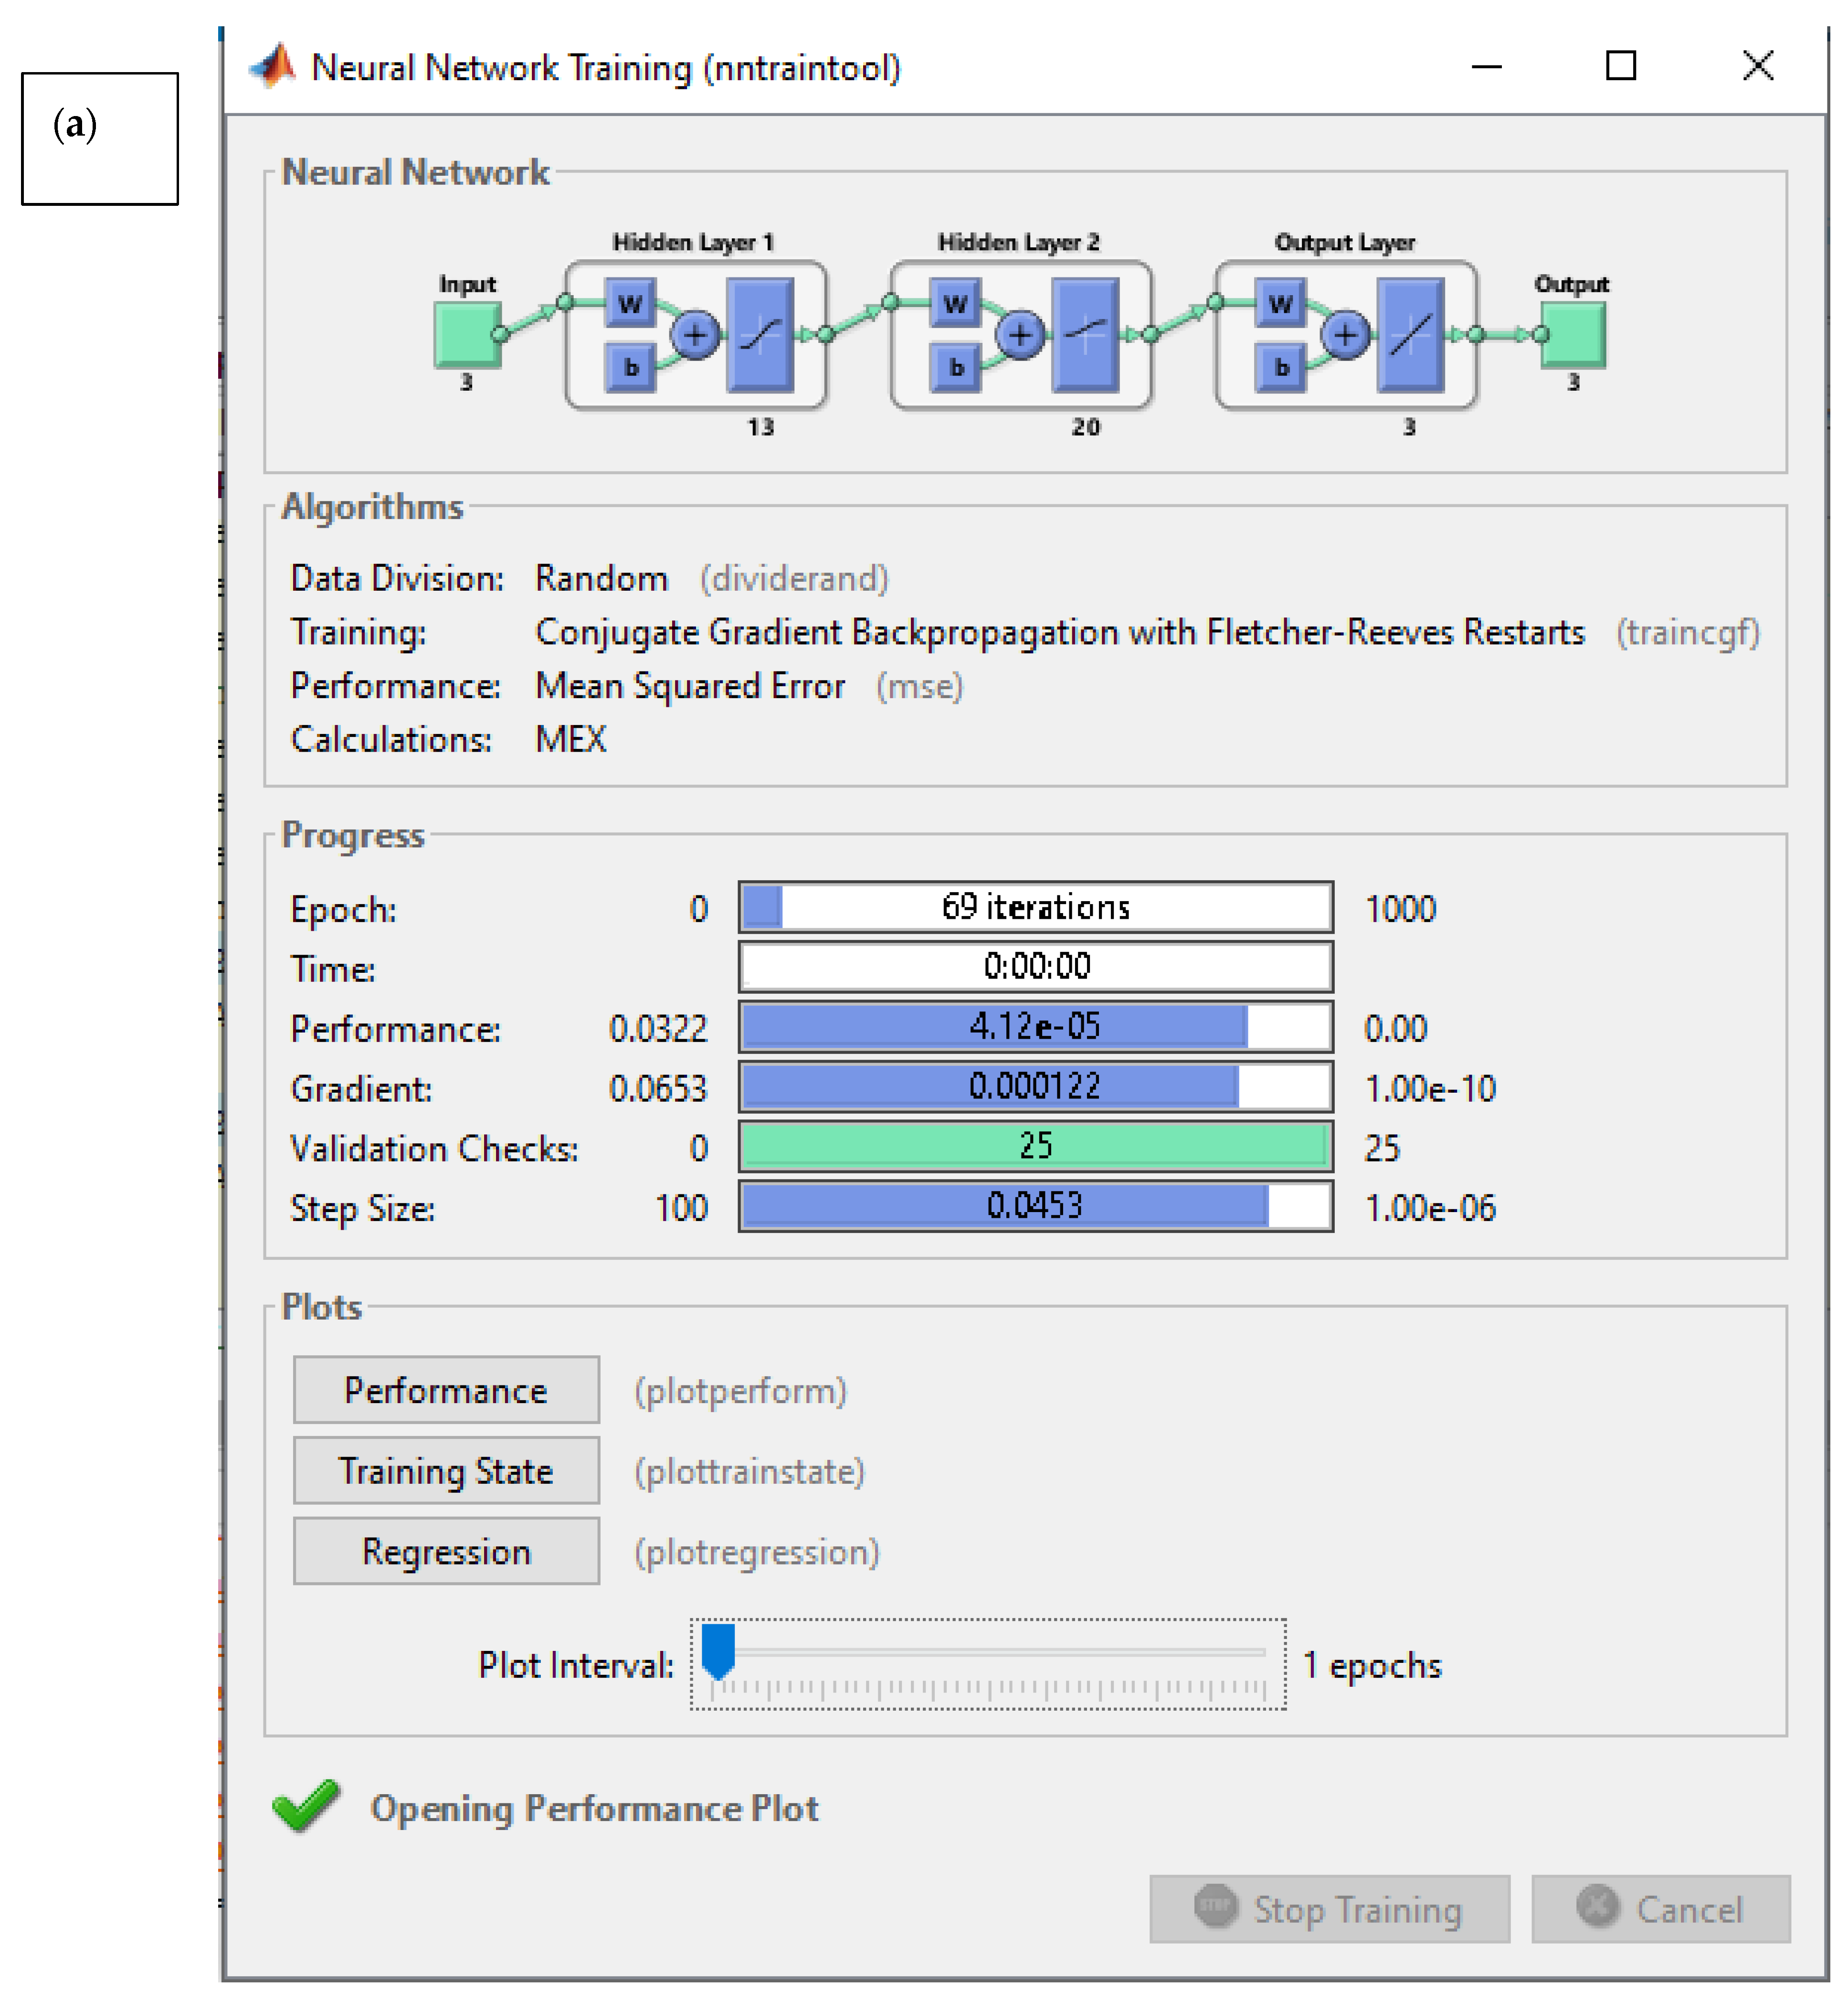The width and height of the screenshot is (1848, 2001).
Task: Click the transfer function block in Hidden Layer 2
Action: tap(1085, 334)
